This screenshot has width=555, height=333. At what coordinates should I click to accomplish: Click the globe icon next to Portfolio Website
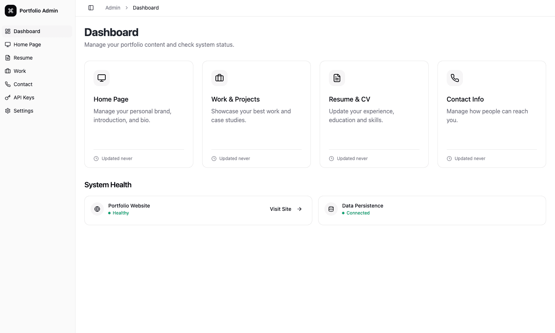point(97,209)
